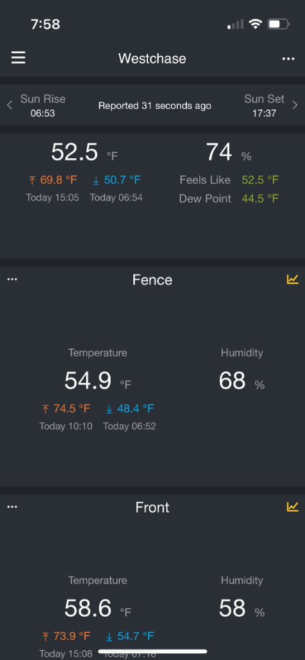Tap the Sun Rise 06:53 info
This screenshot has height=660, width=305.
click(x=43, y=106)
